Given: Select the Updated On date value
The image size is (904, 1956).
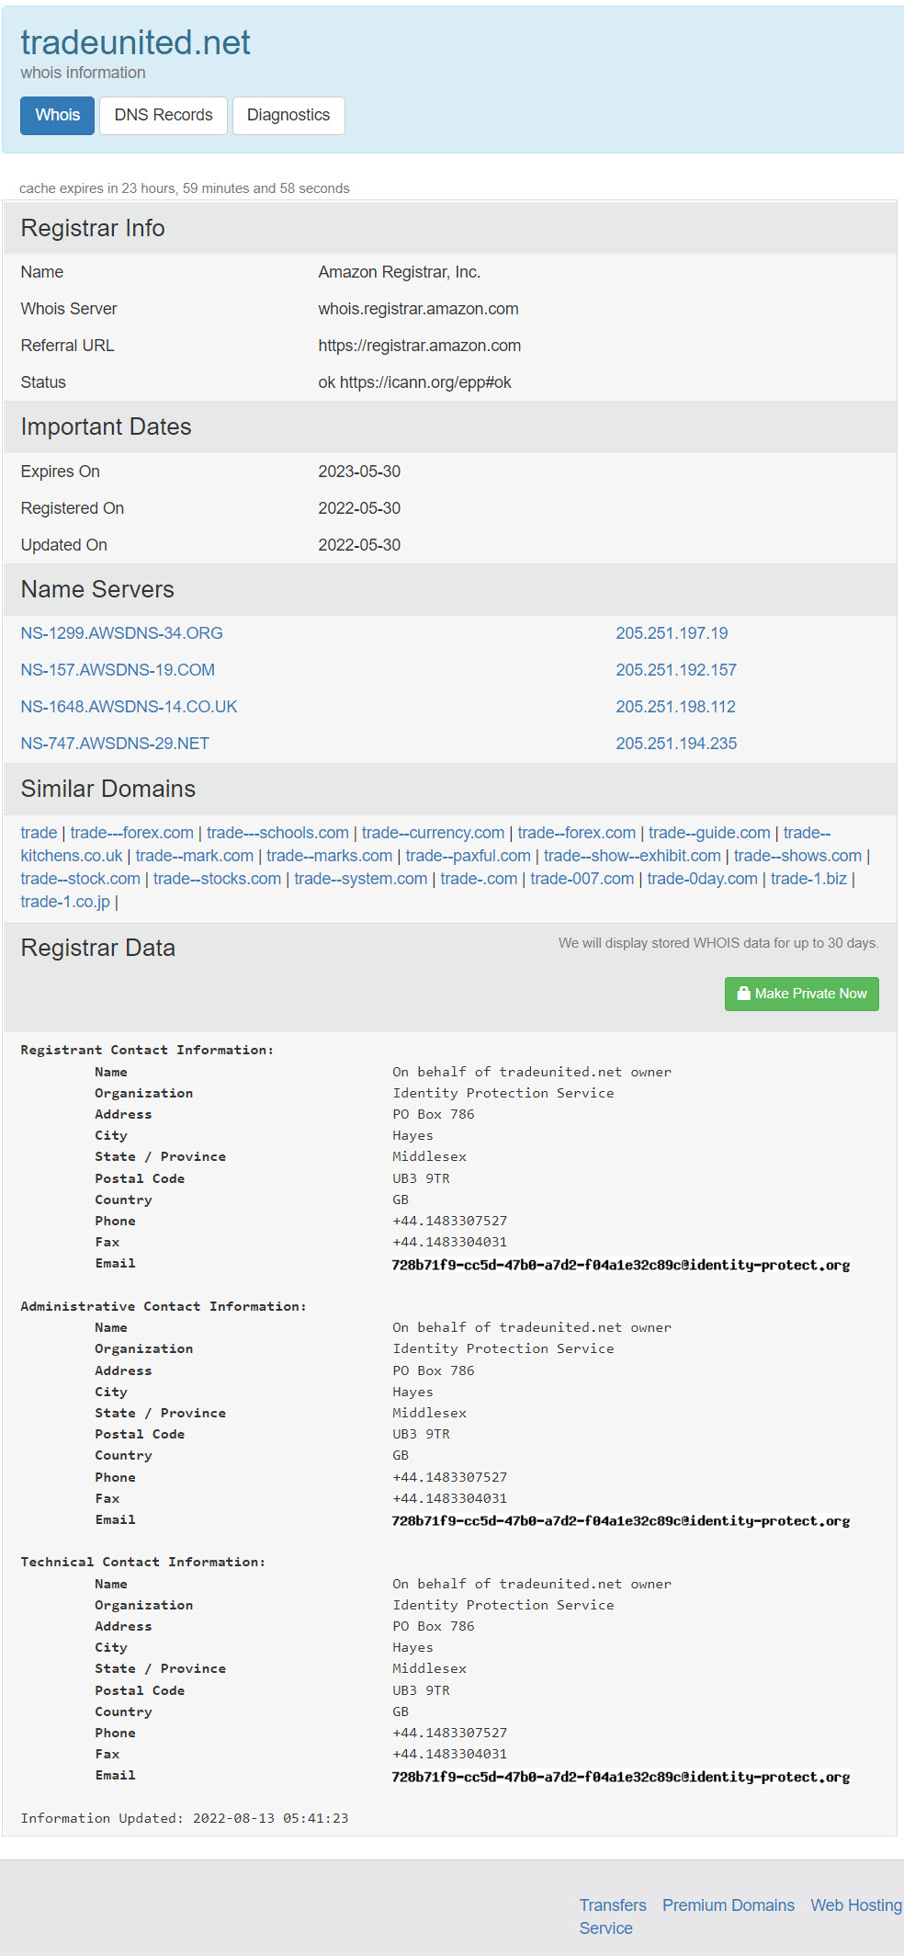Looking at the screenshot, I should (x=359, y=545).
